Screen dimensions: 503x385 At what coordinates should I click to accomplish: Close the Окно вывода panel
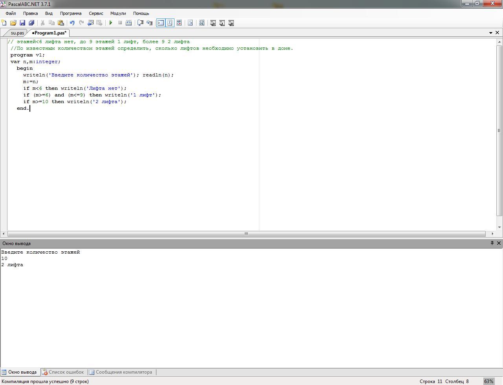[x=499, y=243]
